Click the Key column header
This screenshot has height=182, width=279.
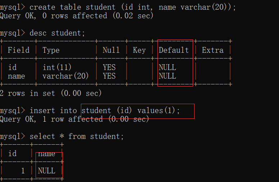tap(139, 50)
